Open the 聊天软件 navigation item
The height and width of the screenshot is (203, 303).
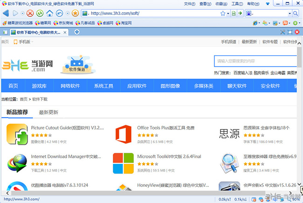(x=237, y=86)
